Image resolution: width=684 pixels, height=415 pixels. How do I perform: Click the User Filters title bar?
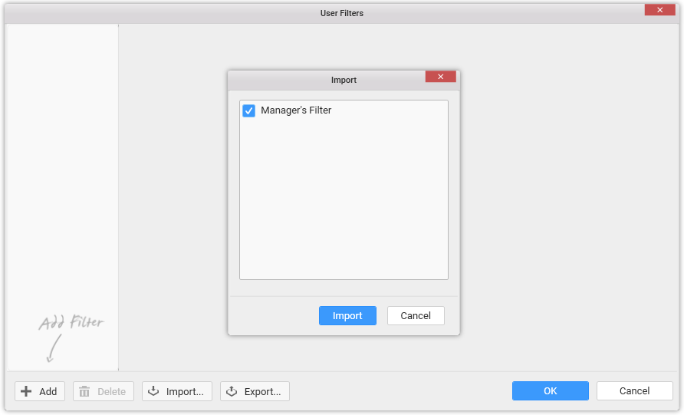tap(341, 13)
